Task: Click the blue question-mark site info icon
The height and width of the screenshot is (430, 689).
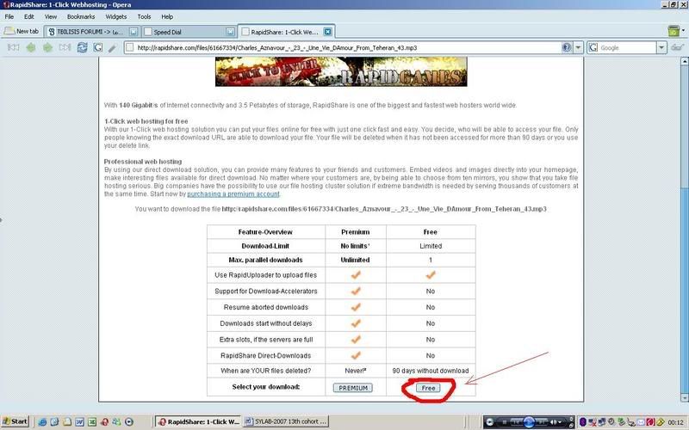Action: 567,47
